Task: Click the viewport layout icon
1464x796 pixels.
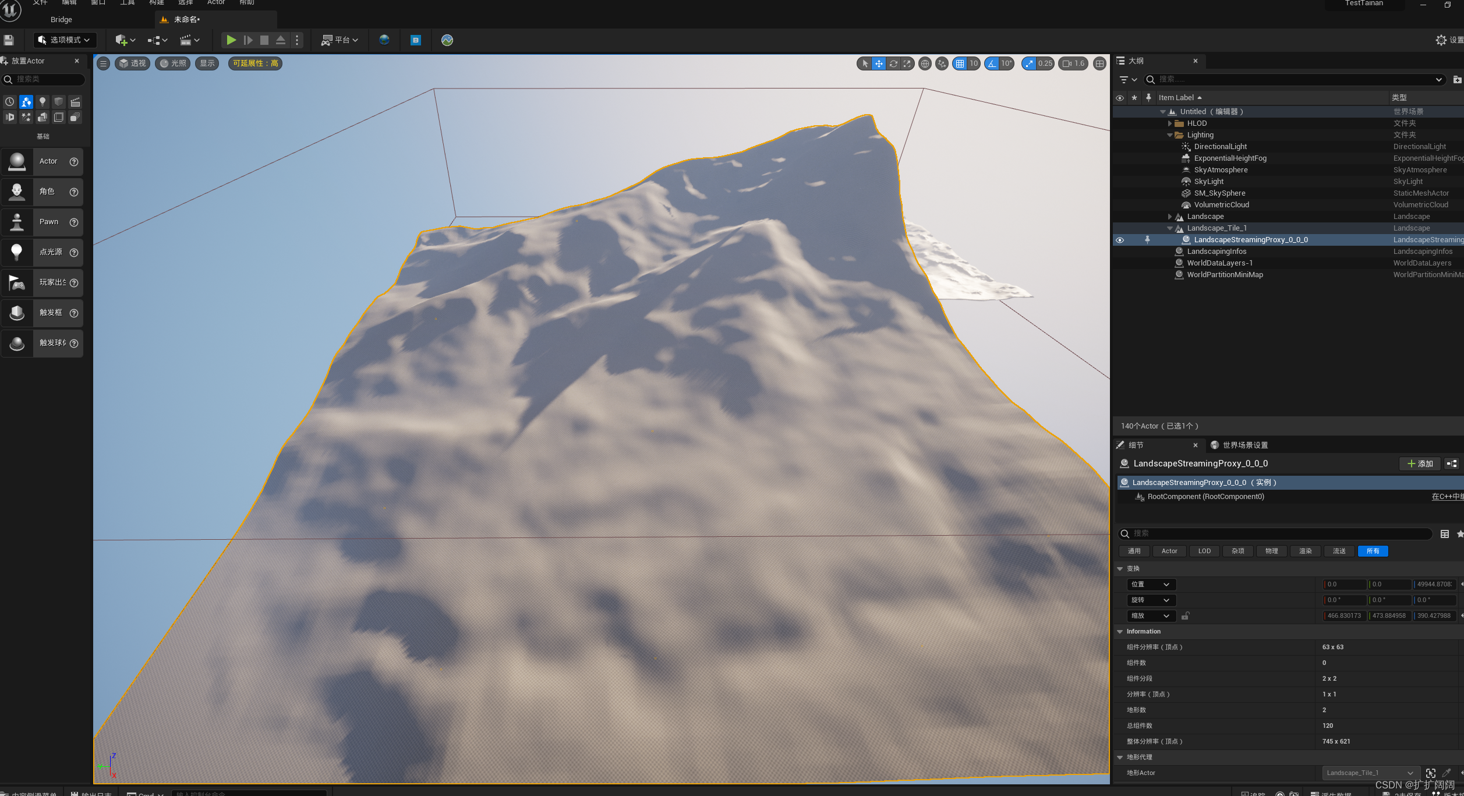Action: point(1099,63)
